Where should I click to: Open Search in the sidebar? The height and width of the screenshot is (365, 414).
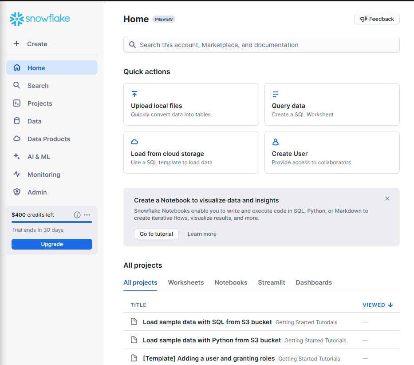pos(52,86)
